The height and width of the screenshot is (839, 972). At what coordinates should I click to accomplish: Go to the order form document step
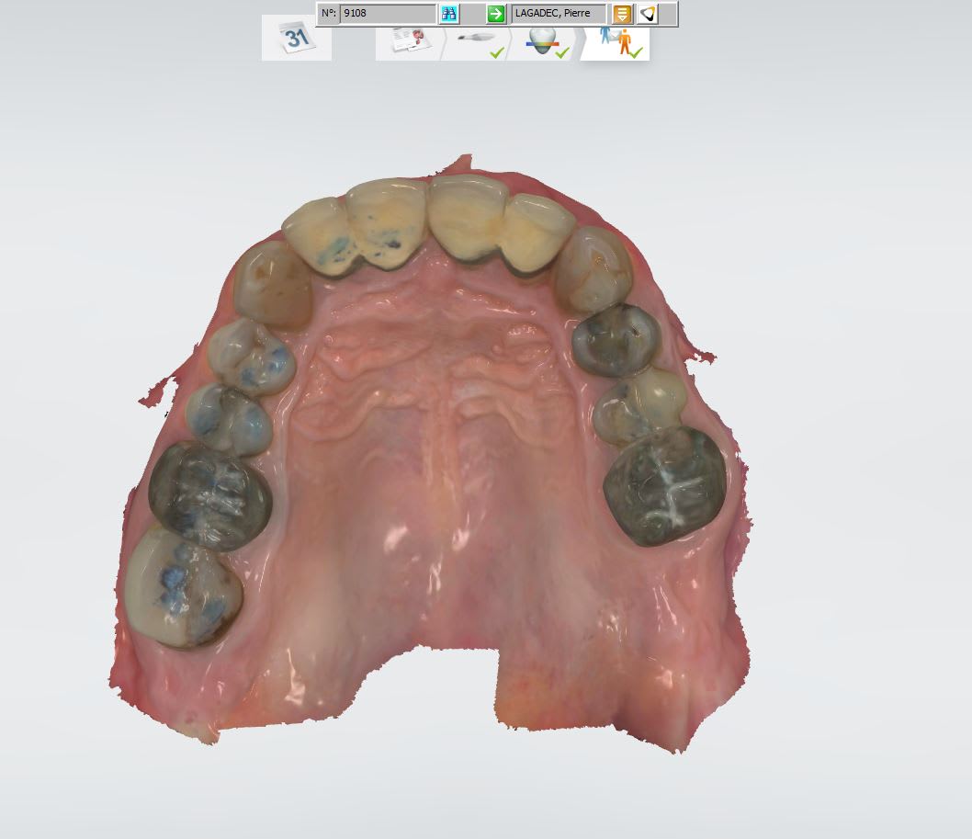point(408,40)
